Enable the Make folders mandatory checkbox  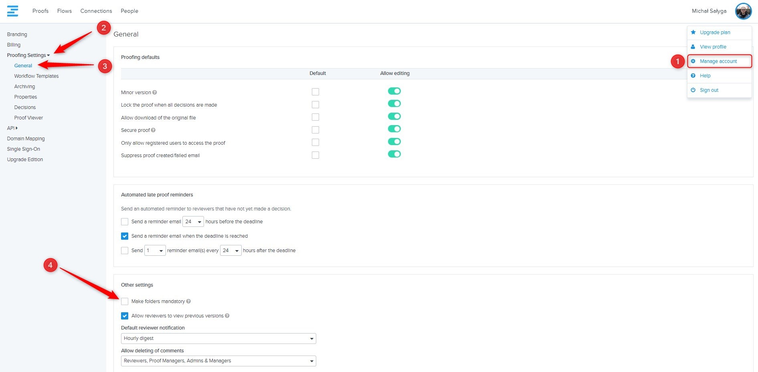(125, 301)
